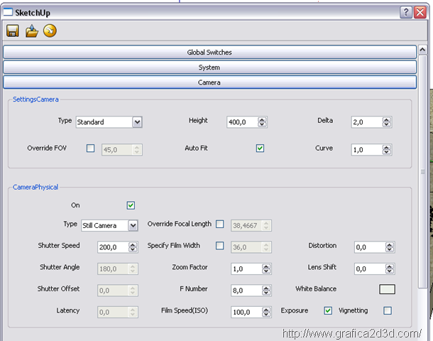Pick the White Balance color swatch
The height and width of the screenshot is (341, 433).
point(387,289)
